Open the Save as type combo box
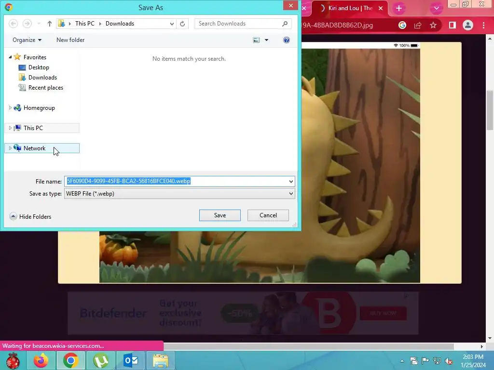 pyautogui.click(x=179, y=194)
